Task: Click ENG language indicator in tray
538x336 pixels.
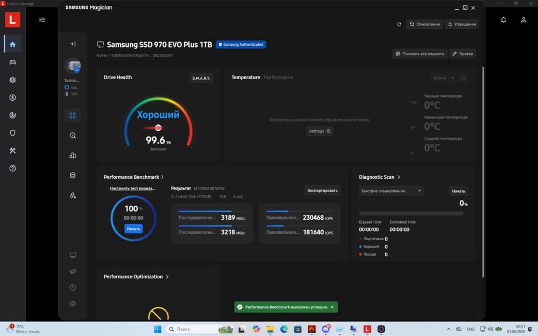Action: click(x=470, y=329)
